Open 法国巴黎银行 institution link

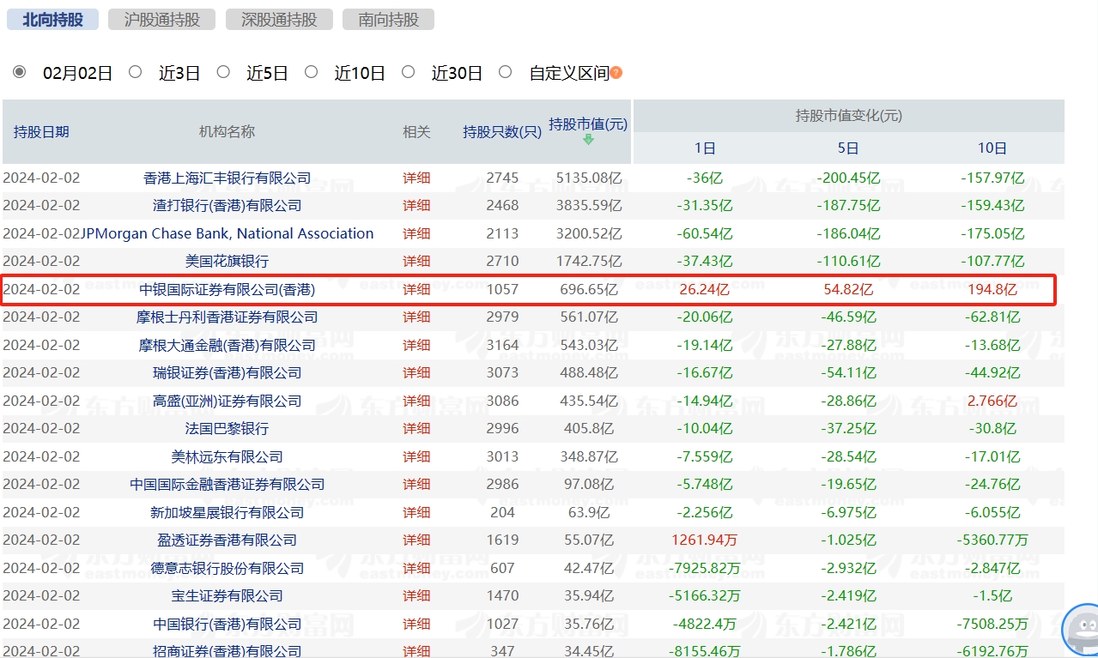click(x=227, y=428)
